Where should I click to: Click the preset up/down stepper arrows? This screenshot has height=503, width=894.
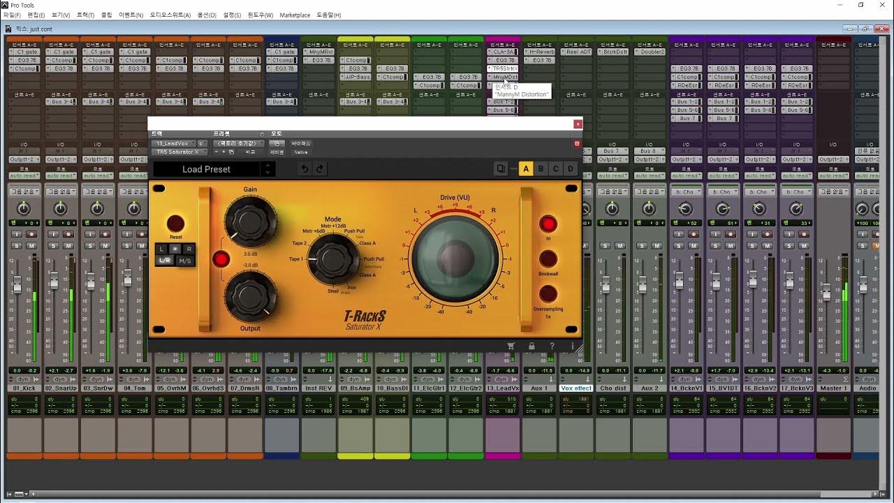268,169
